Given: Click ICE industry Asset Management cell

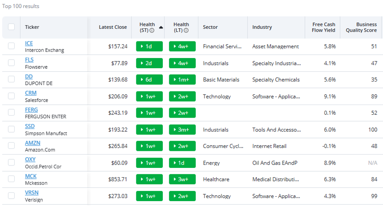Looking at the screenshot, I should [276, 46].
